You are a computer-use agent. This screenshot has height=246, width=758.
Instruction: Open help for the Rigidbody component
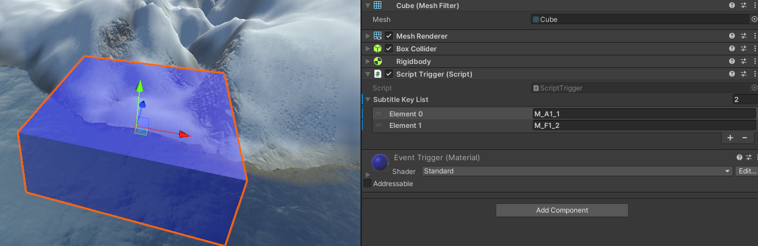pos(732,61)
